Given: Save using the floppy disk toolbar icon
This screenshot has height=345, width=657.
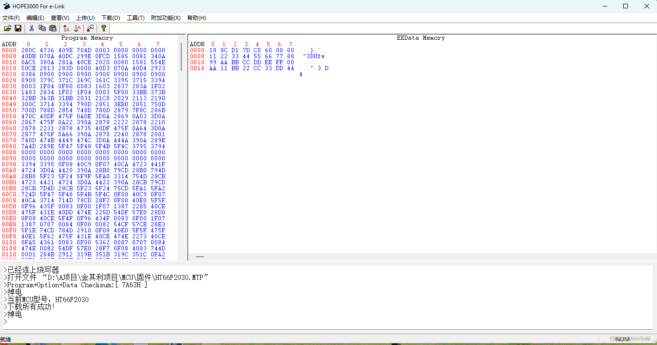Looking at the screenshot, I should (x=18, y=29).
